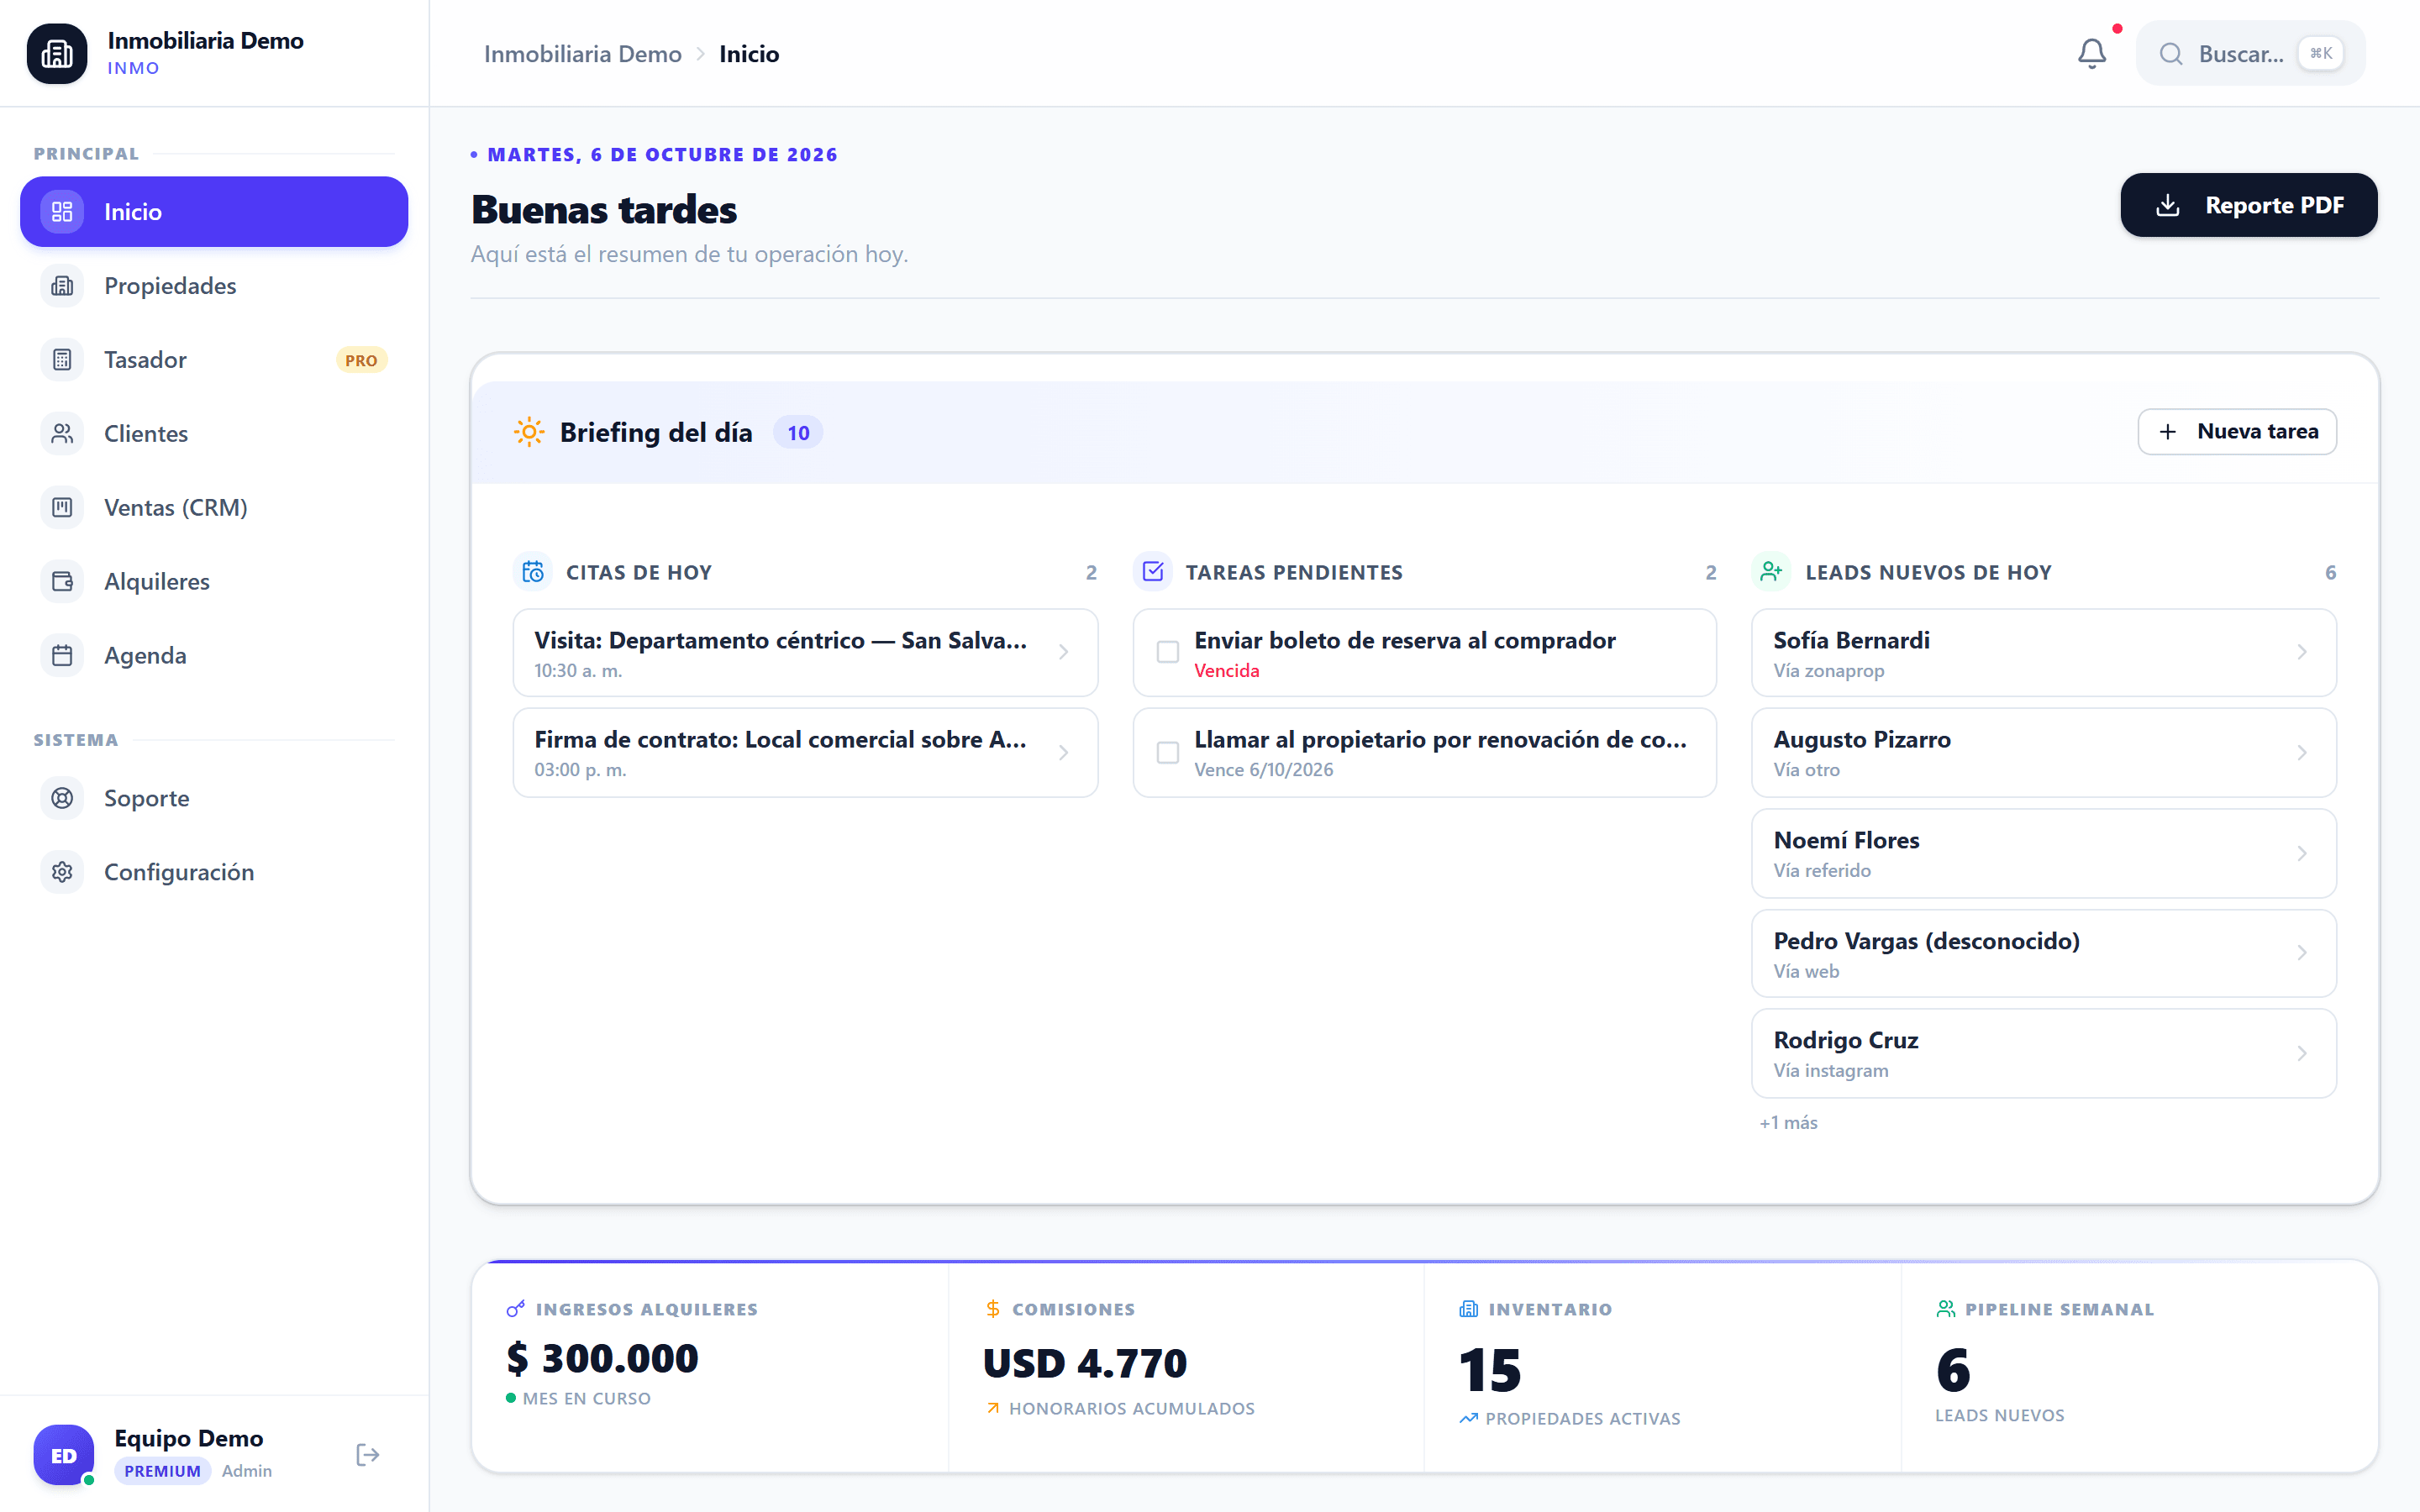This screenshot has height=1512, width=2420.
Task: Click the Agenda calendar icon
Action: click(x=62, y=656)
